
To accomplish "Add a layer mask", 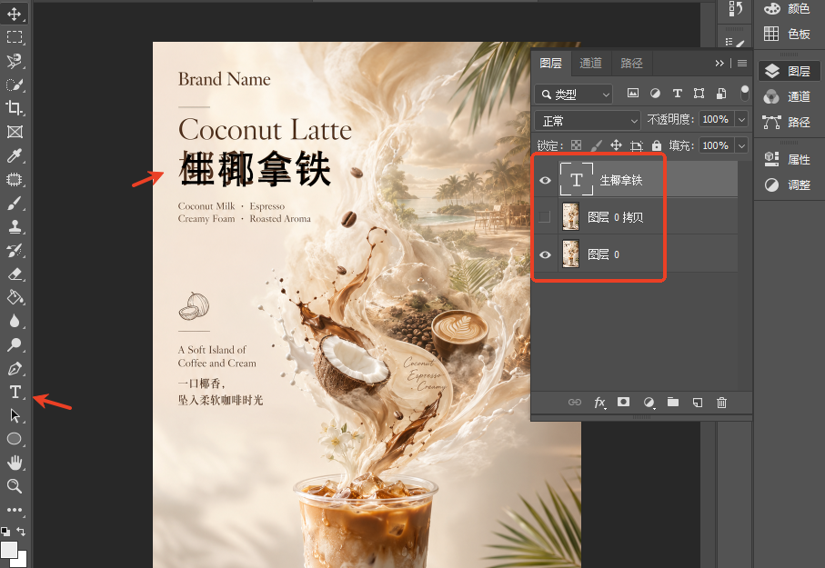I will pos(623,403).
